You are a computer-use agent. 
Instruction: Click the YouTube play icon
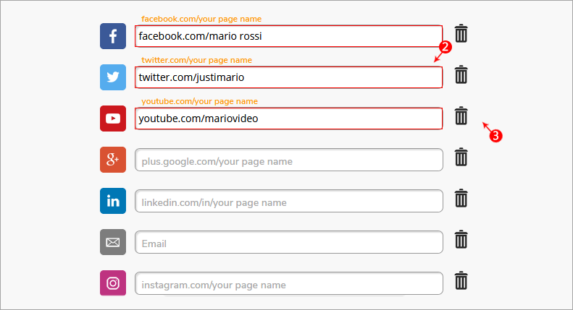tap(113, 119)
